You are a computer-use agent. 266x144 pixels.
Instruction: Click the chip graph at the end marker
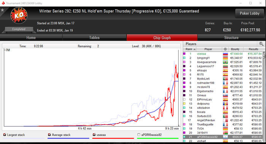[x=179, y=88]
